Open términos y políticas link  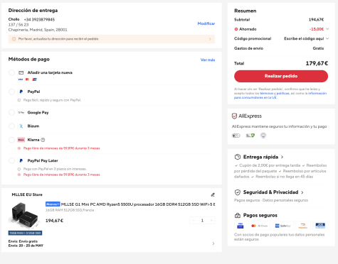pyautogui.click(x=275, y=94)
